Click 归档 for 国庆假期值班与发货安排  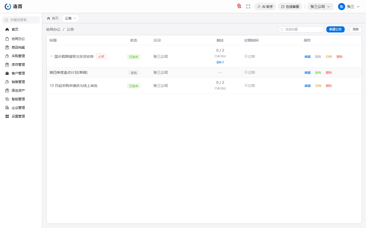(x=329, y=57)
